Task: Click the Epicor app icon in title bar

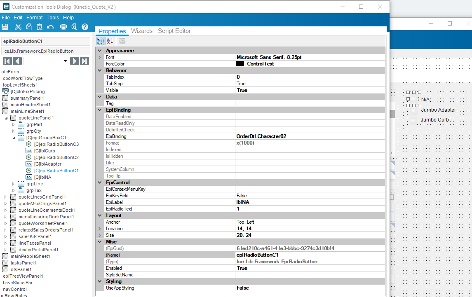Action: coord(6,6)
